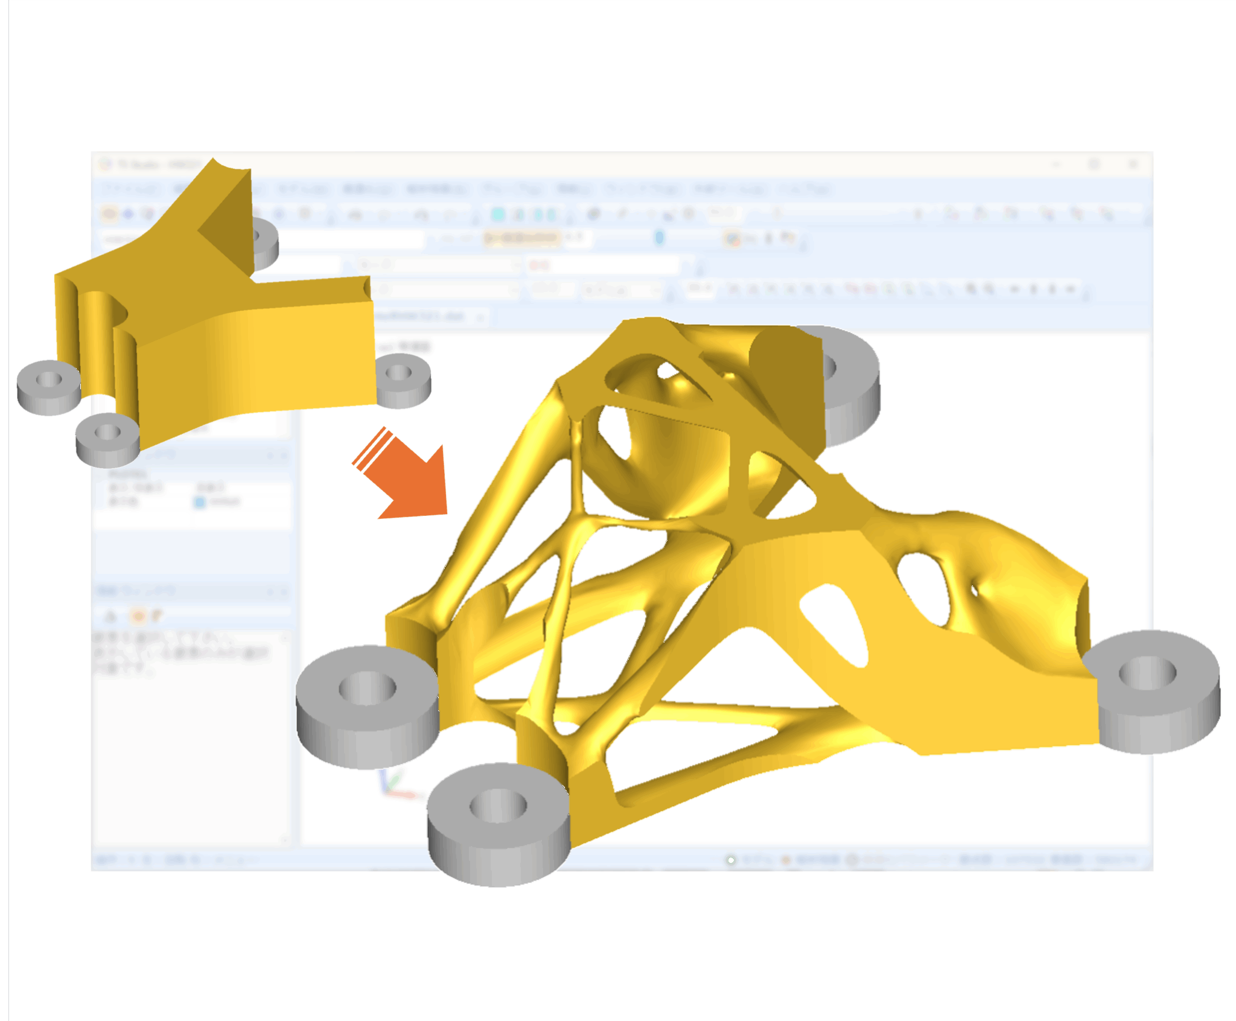
Task: Click the globe icon in top toolbar
Action: click(x=594, y=214)
